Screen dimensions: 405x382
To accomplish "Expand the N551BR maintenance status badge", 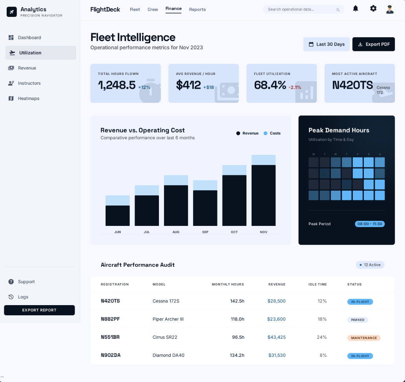I will click(364, 338).
